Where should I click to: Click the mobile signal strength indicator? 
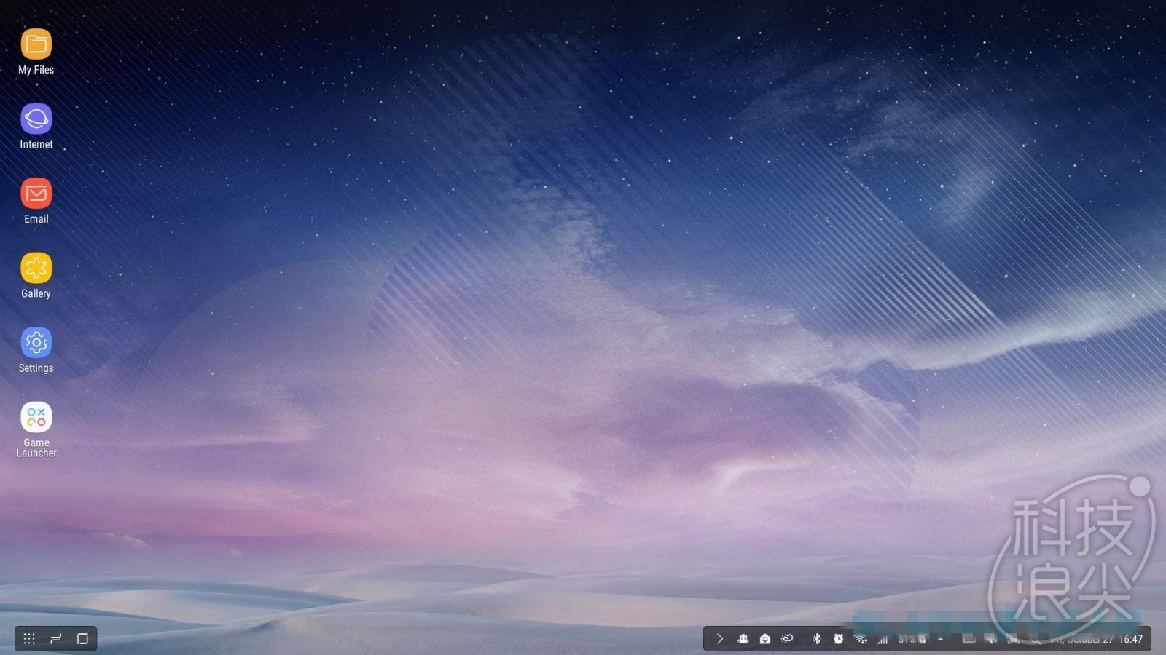[883, 638]
